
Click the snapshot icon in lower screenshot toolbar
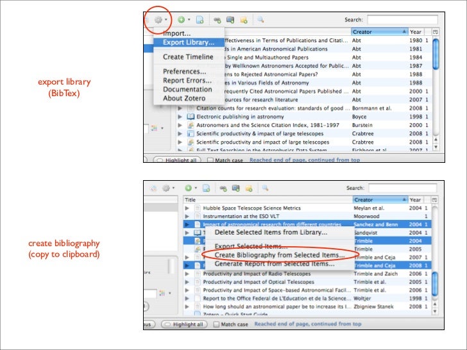236,188
